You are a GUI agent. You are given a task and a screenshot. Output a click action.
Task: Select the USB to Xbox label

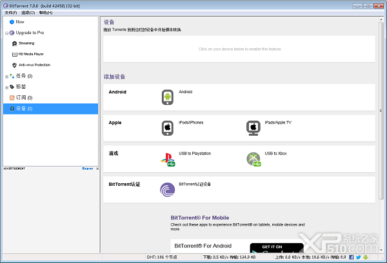pos(275,154)
